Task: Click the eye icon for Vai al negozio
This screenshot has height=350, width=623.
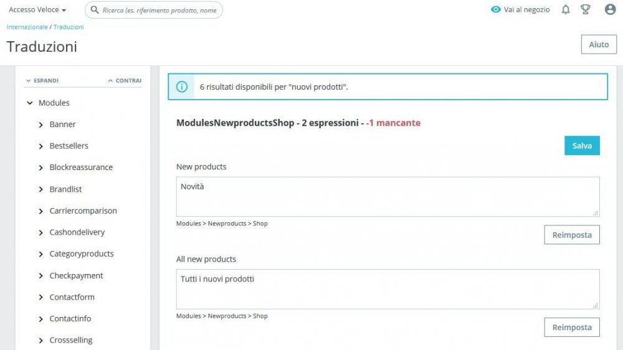Action: click(496, 9)
